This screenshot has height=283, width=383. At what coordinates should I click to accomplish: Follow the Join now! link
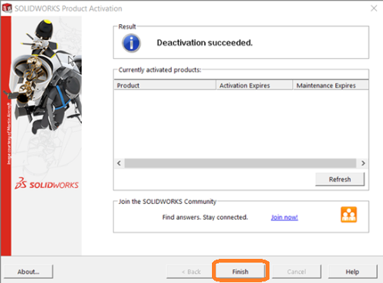pyautogui.click(x=285, y=217)
